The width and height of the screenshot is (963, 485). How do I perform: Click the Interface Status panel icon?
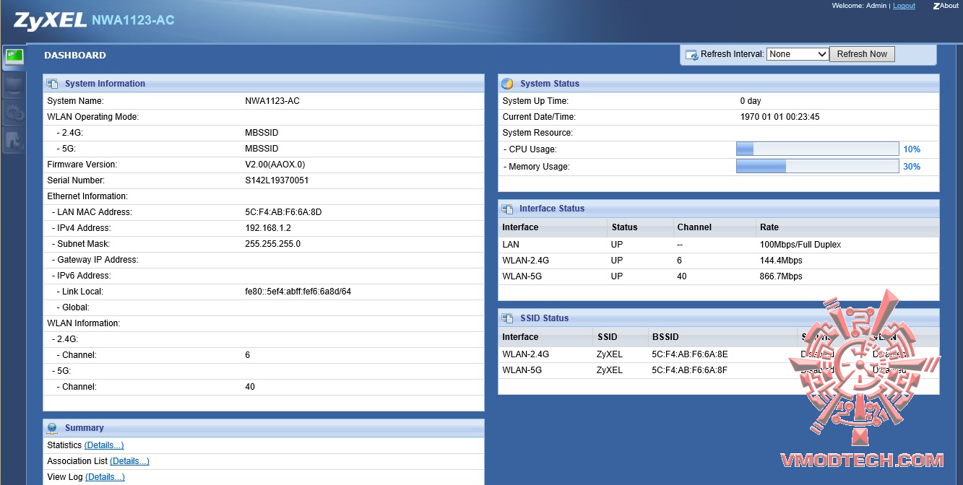507,209
